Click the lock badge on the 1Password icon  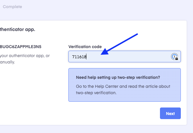pos(177,59)
